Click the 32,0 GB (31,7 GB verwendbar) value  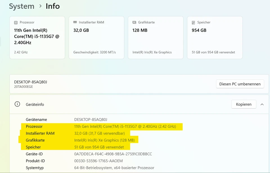click(x=100, y=133)
